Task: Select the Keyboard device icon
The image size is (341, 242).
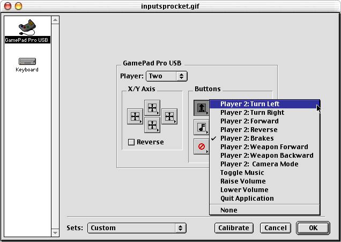Action: click(x=27, y=61)
